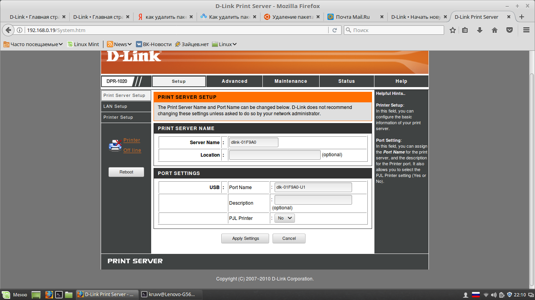Open the ВК-Новости bookmark
This screenshot has width=535, height=300.
pyautogui.click(x=154, y=44)
